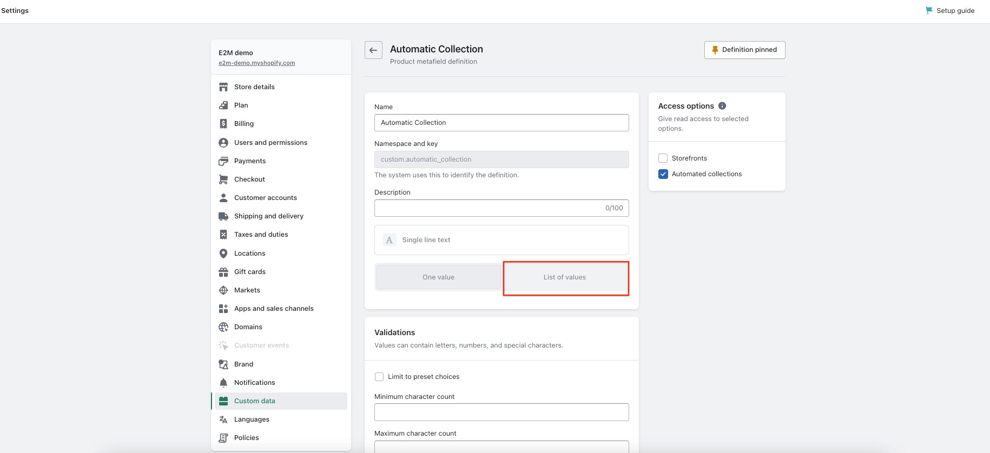Open the Single line text type selector
This screenshot has width=990, height=453.
click(x=501, y=240)
